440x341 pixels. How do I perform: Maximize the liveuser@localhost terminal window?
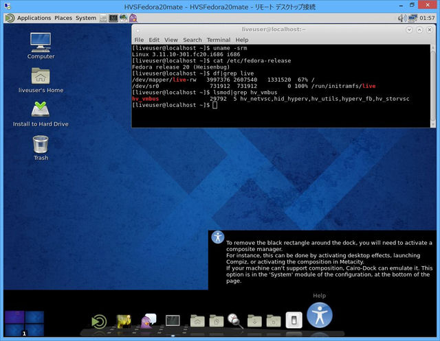[x=419, y=30]
